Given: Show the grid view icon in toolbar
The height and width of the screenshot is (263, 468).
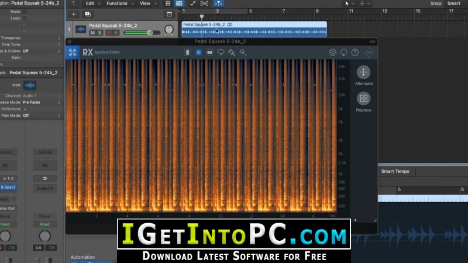Looking at the screenshot, I should [168, 4].
